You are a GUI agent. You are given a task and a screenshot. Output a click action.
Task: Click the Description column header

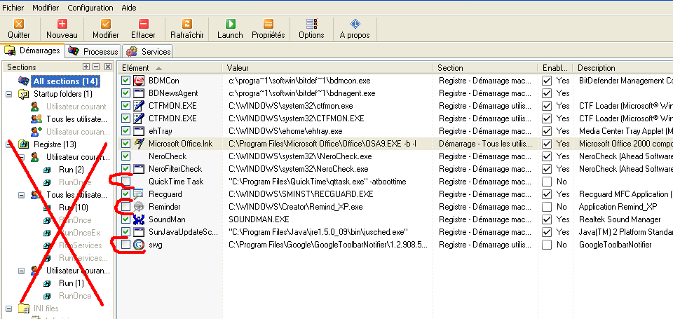click(624, 68)
